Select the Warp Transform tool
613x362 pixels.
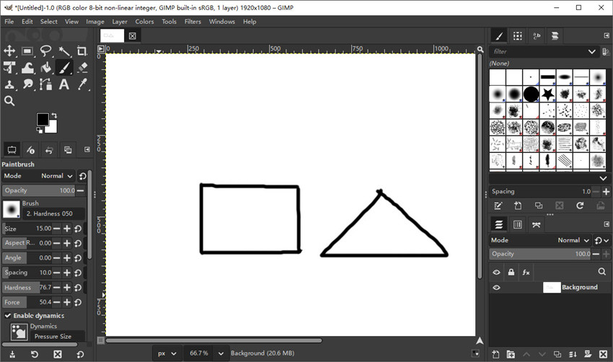(27, 68)
